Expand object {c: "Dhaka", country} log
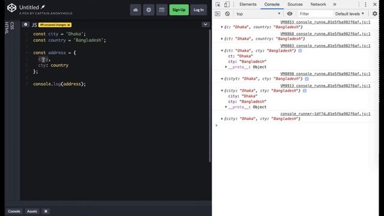The width and height of the screenshot is (384, 216). (x=222, y=27)
